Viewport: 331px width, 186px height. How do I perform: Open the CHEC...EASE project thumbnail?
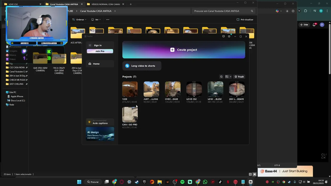tap(173, 89)
